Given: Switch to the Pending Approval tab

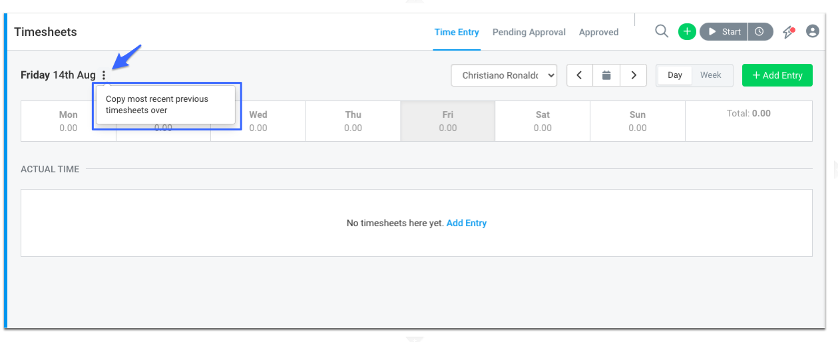Looking at the screenshot, I should 529,32.
